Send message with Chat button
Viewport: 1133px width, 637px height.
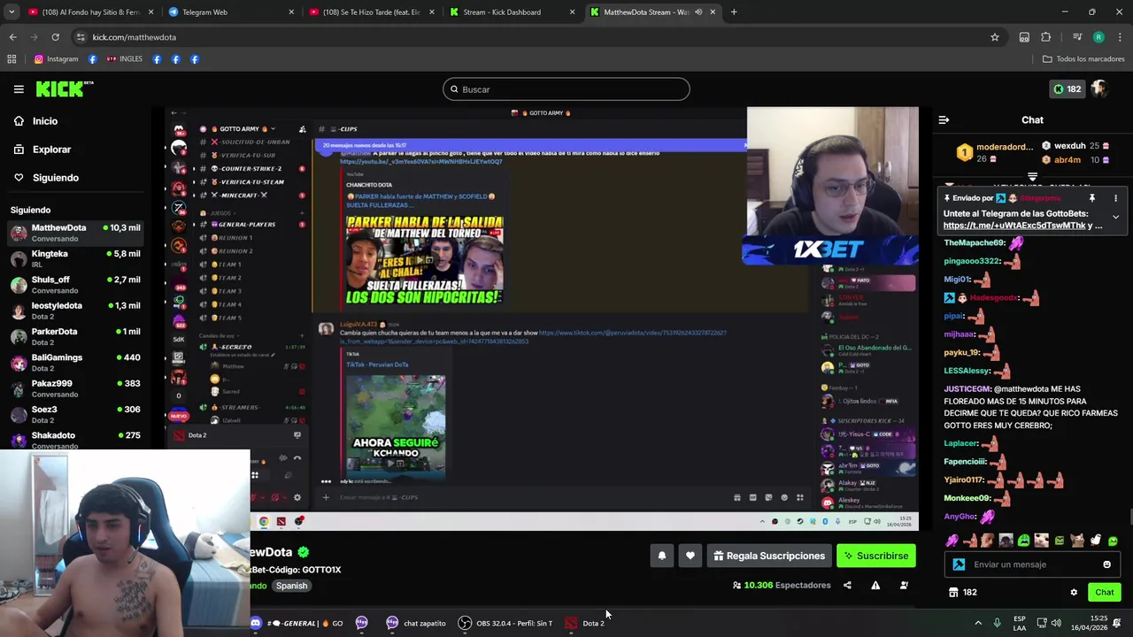point(1104,593)
